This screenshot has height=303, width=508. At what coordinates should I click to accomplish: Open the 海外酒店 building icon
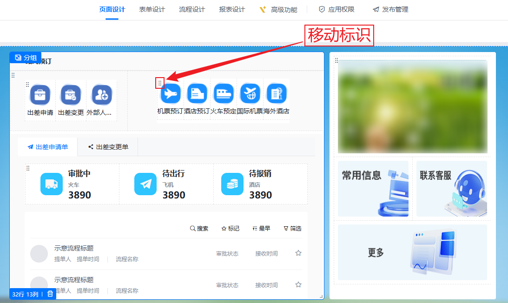pyautogui.click(x=277, y=94)
